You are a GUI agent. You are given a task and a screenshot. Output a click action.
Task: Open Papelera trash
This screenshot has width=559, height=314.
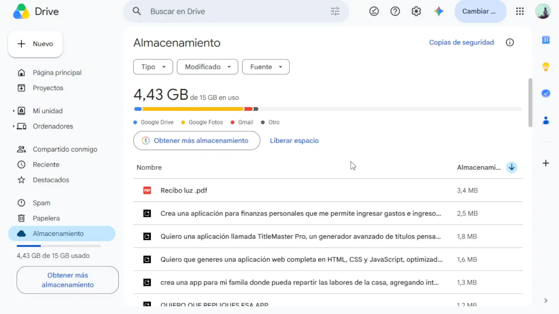coord(46,218)
